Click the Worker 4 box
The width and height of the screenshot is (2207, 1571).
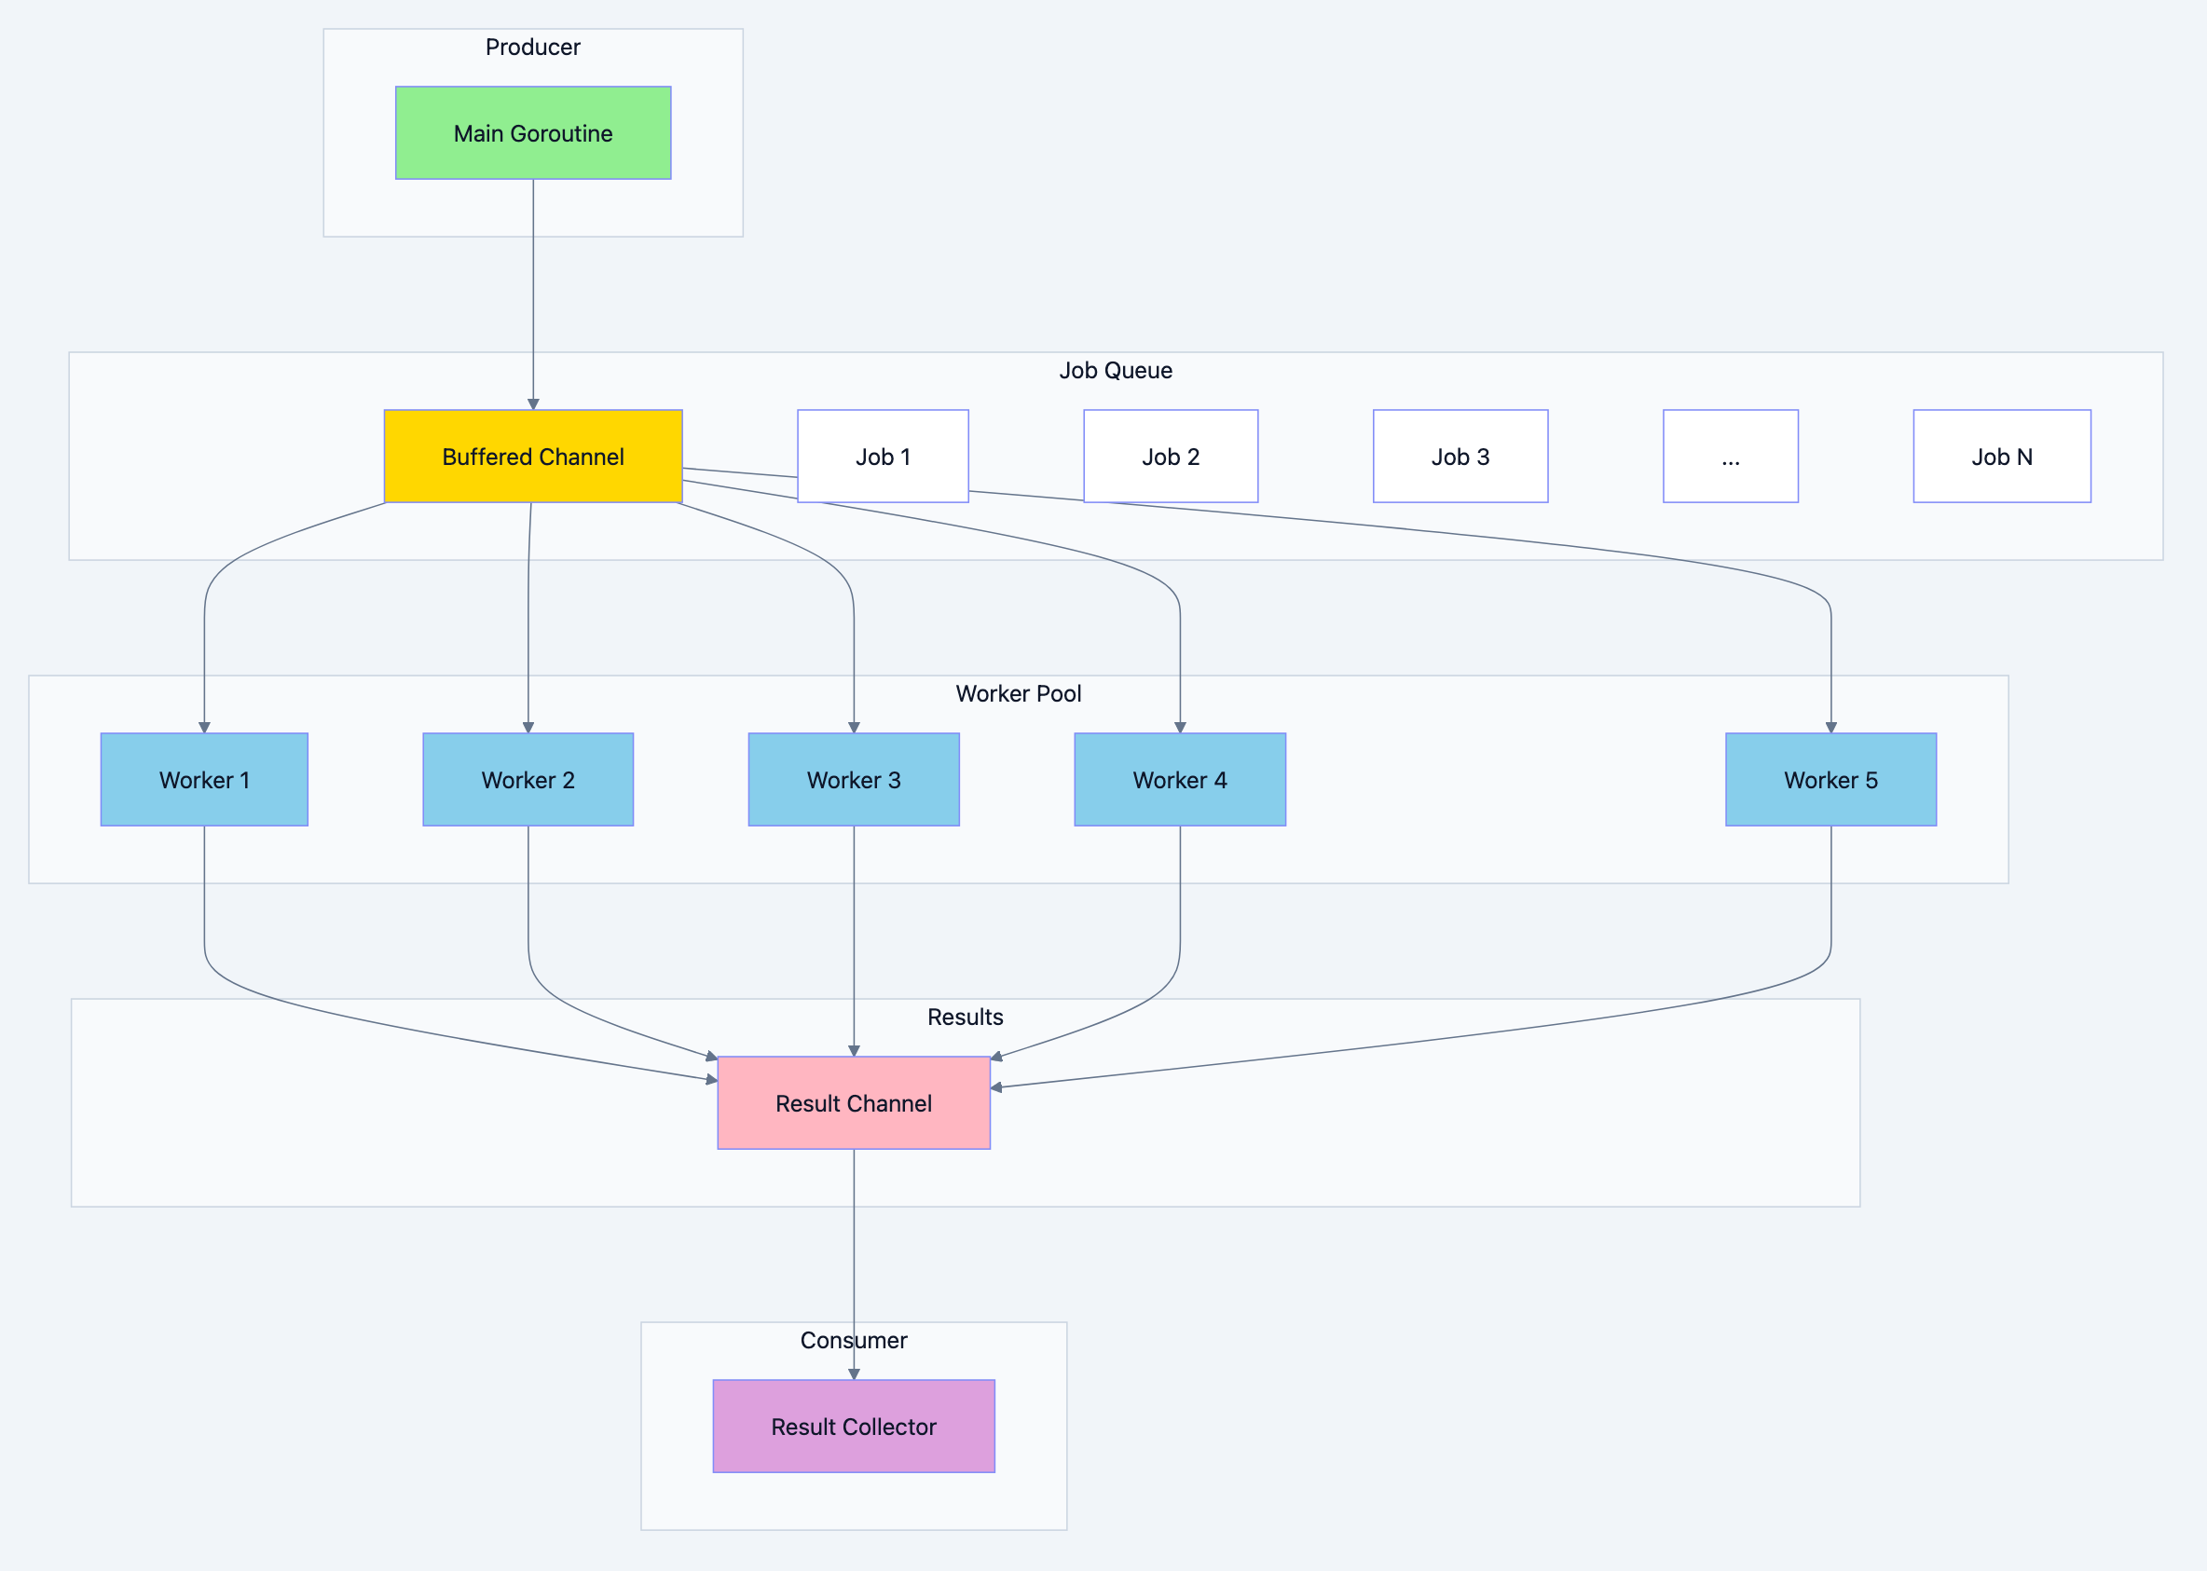pos(1181,780)
